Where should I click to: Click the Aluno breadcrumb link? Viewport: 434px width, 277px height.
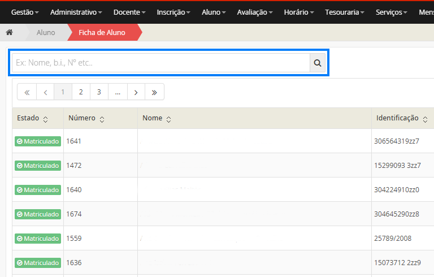pyautogui.click(x=46, y=32)
